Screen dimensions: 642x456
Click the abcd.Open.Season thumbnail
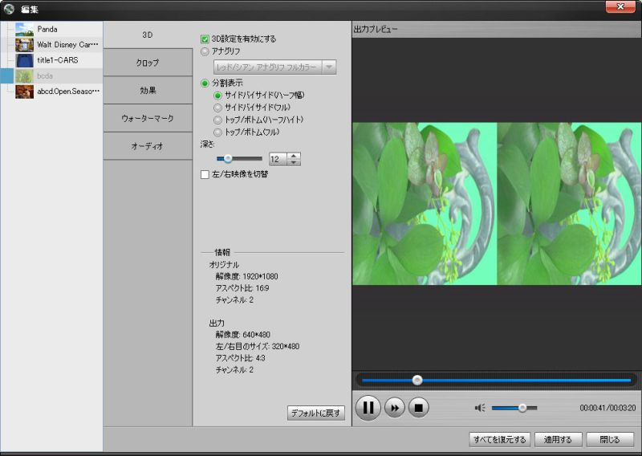25,92
